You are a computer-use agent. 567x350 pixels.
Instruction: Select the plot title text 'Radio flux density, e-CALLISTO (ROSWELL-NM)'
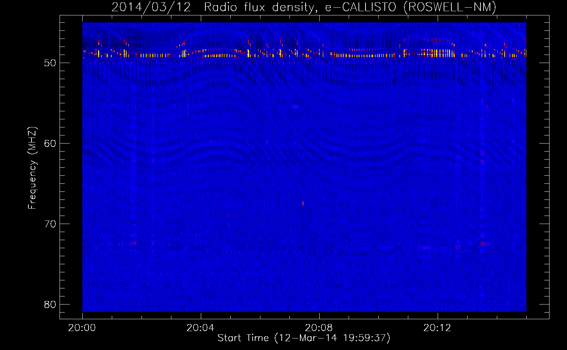(x=350, y=7)
